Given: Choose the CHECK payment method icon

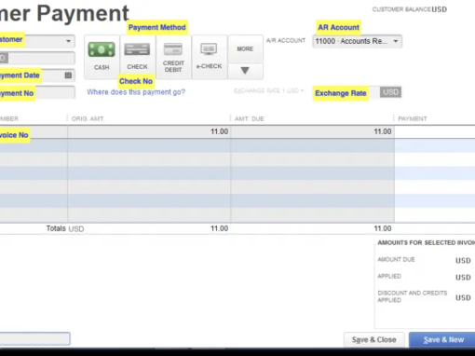Looking at the screenshot, I should point(137,57).
